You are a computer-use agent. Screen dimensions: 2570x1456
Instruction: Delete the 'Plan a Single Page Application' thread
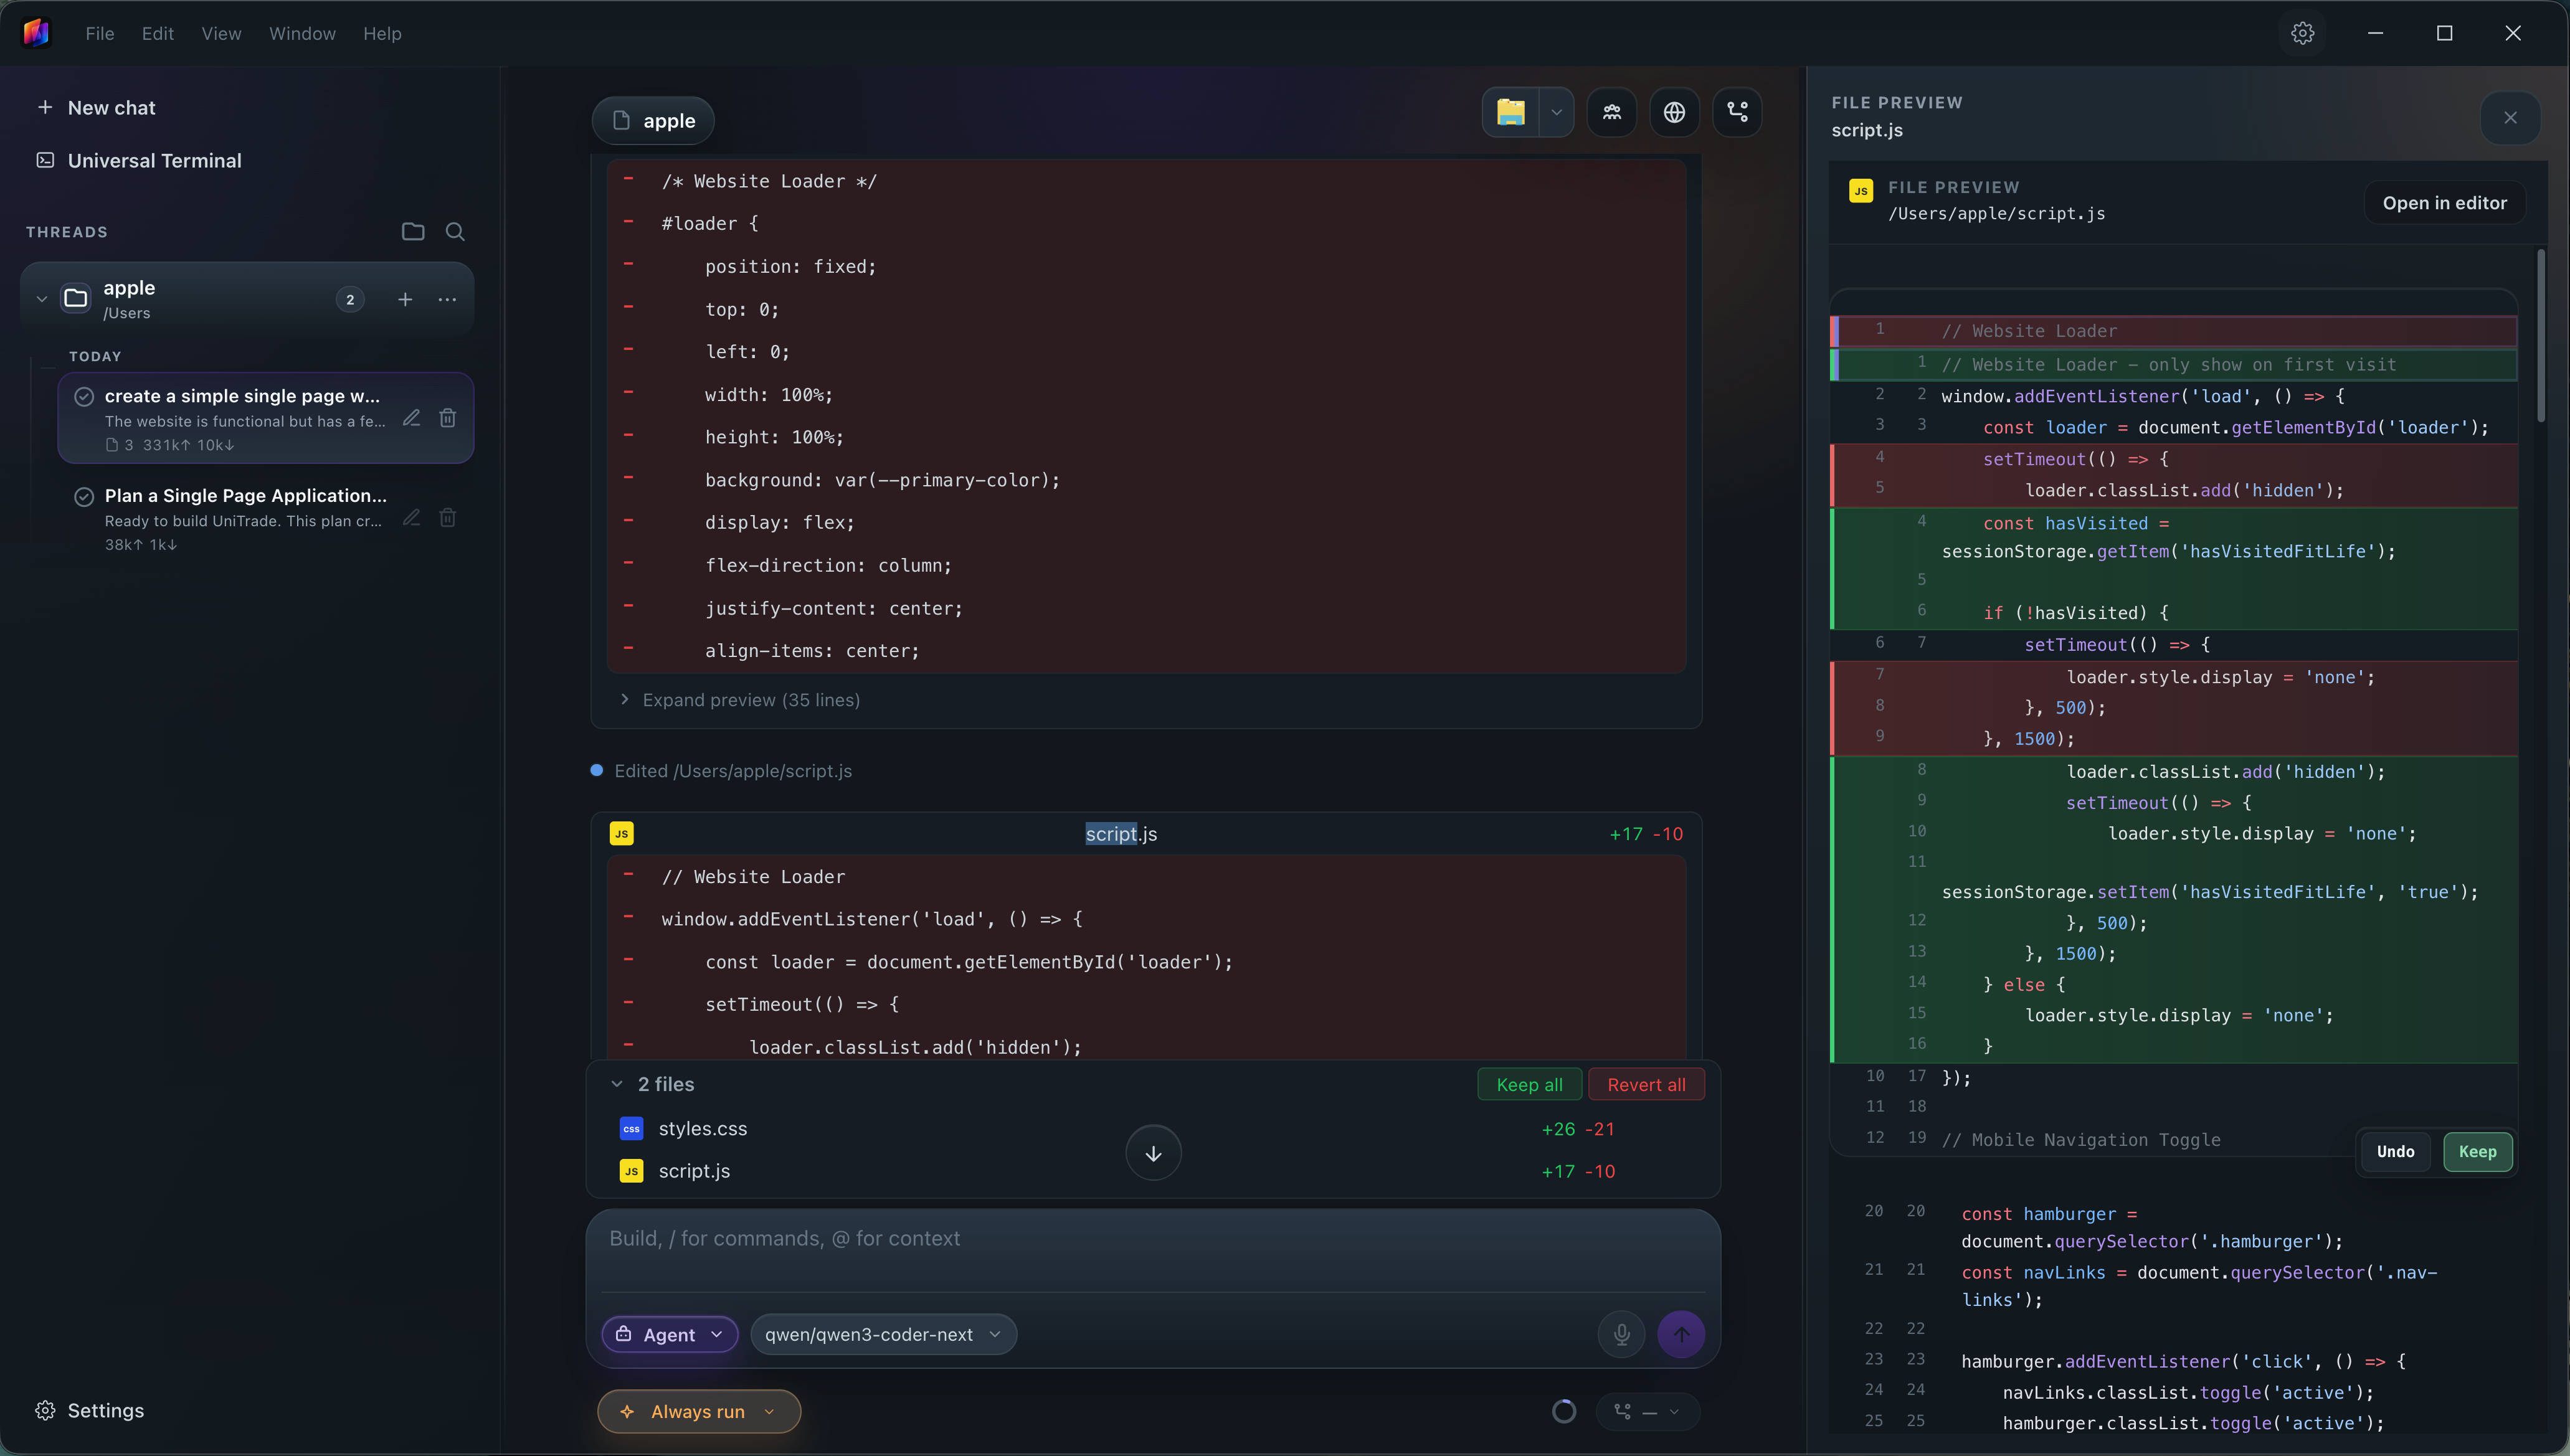pyautogui.click(x=448, y=517)
